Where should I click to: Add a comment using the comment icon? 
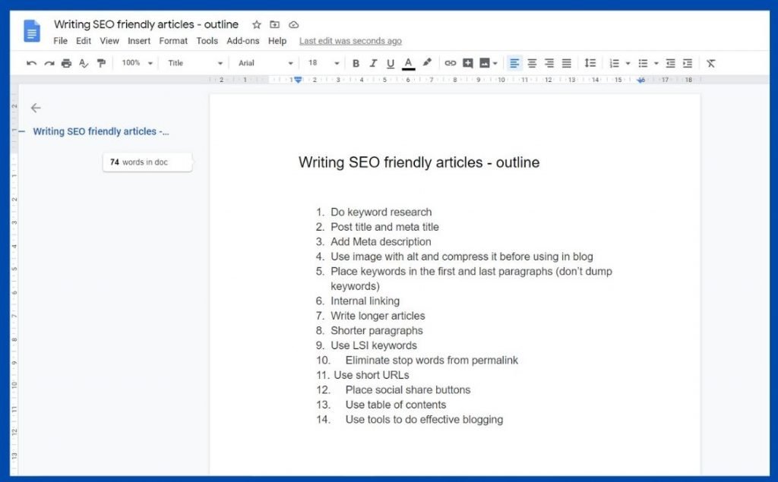click(x=468, y=64)
